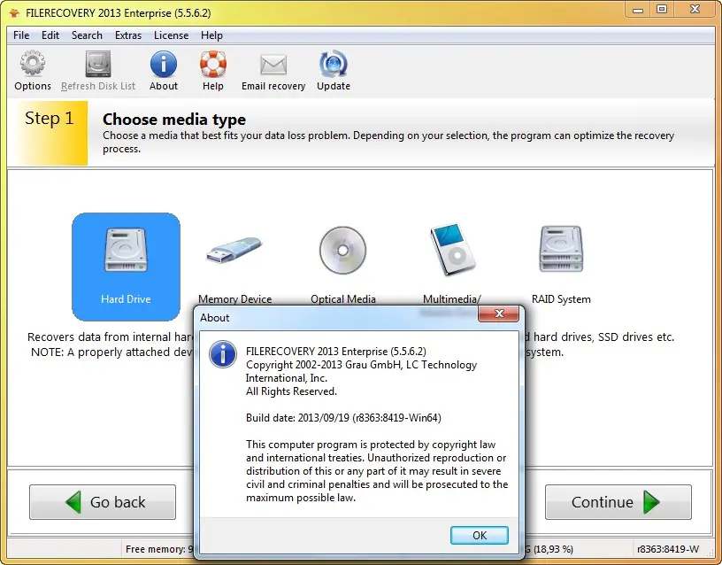Click OK in the About dialog
Image resolution: width=722 pixels, height=565 pixels.
tap(480, 535)
